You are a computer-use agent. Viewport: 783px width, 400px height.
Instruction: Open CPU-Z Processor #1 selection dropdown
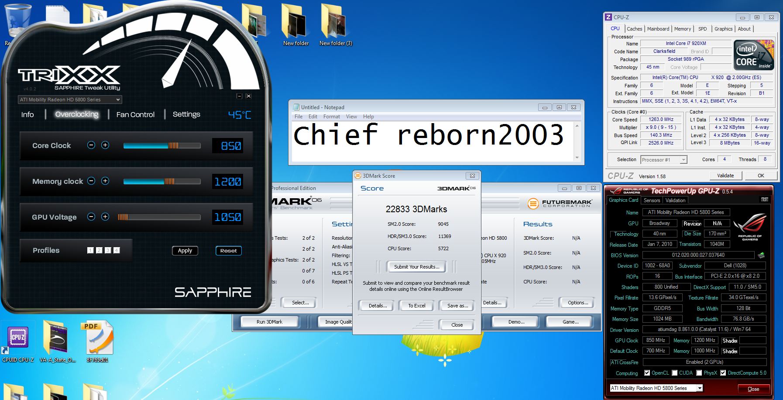click(x=664, y=160)
